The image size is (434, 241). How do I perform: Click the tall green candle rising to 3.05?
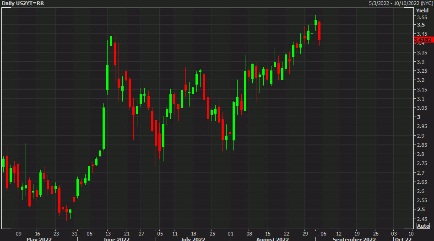104,129
